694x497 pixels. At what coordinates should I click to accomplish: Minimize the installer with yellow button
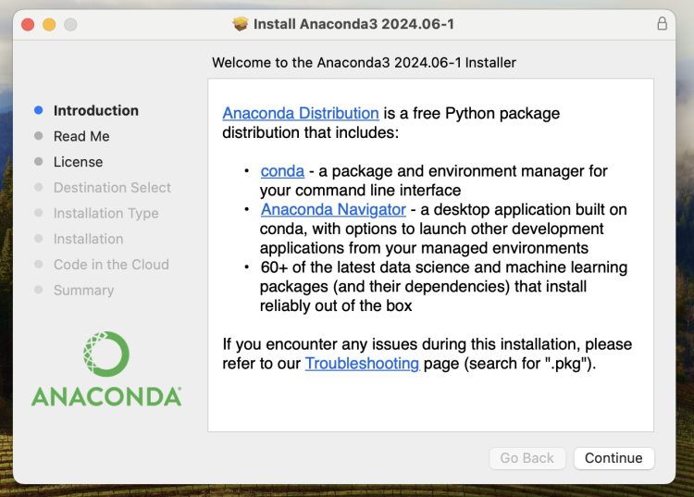(x=49, y=24)
